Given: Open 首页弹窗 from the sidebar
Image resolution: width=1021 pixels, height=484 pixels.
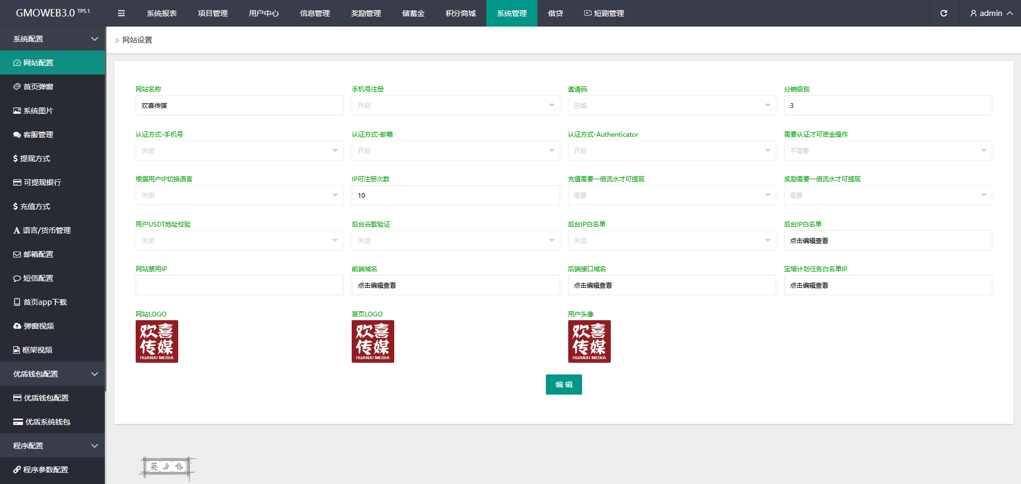Looking at the screenshot, I should pos(38,87).
